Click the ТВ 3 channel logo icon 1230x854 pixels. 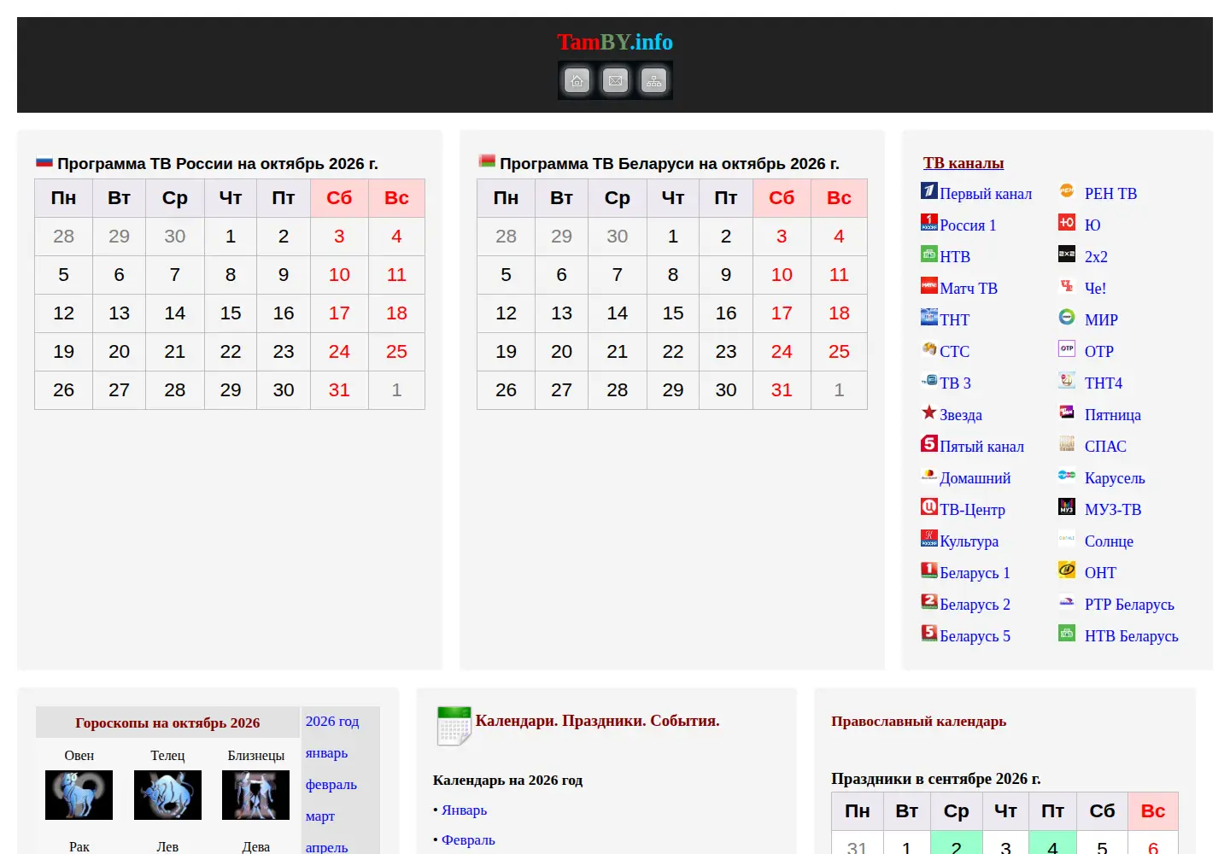[929, 380]
